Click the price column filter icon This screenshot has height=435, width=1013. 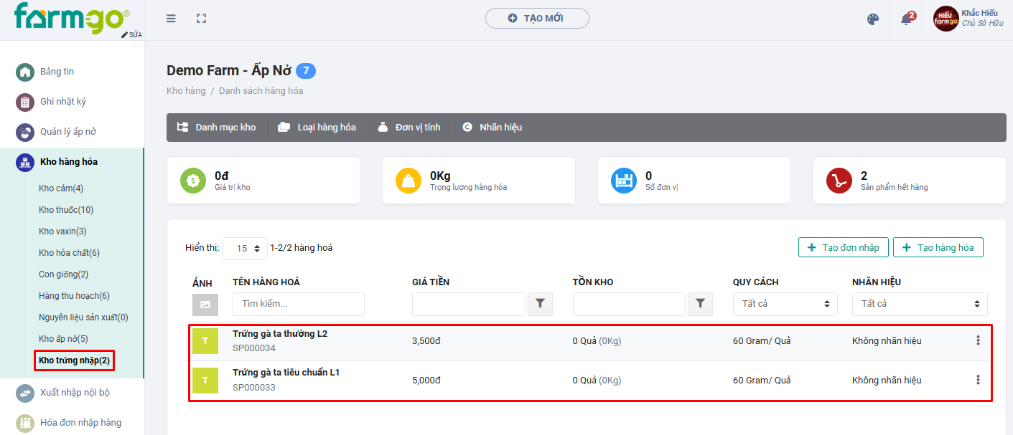pos(540,304)
